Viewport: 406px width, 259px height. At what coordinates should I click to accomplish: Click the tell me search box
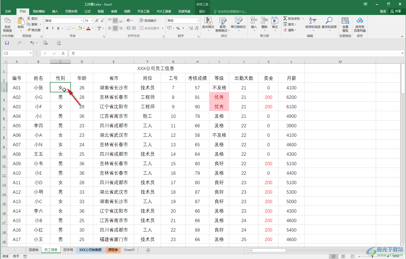[x=230, y=11]
